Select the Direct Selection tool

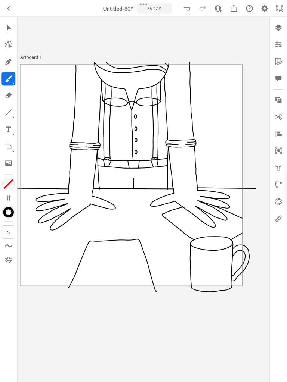pyautogui.click(x=9, y=45)
